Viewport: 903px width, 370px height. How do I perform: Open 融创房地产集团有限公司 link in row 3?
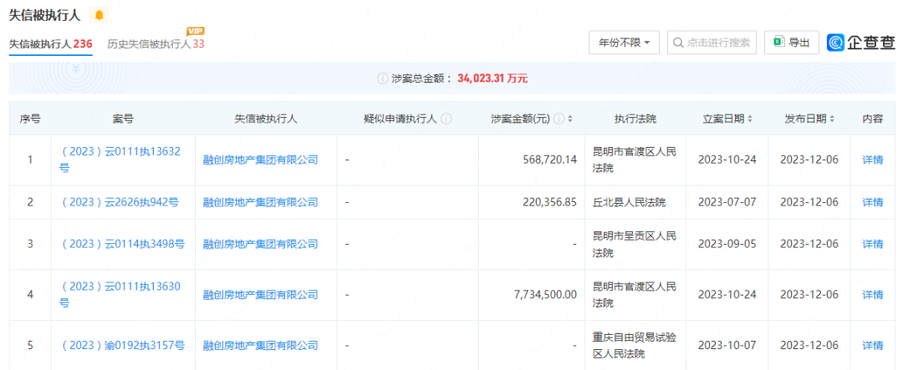click(x=260, y=244)
